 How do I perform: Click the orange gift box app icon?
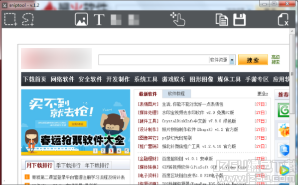click(x=284, y=130)
